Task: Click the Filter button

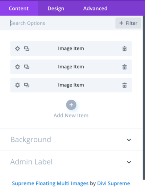Action: click(x=128, y=23)
